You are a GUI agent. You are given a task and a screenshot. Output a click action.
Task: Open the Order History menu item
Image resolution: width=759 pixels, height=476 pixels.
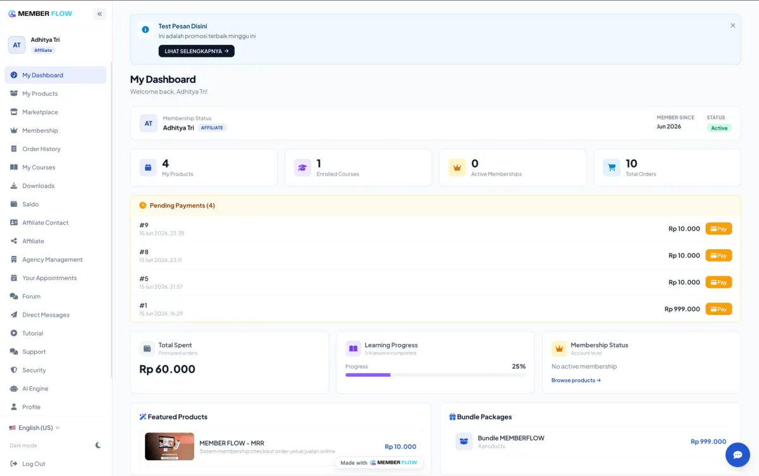point(55,149)
